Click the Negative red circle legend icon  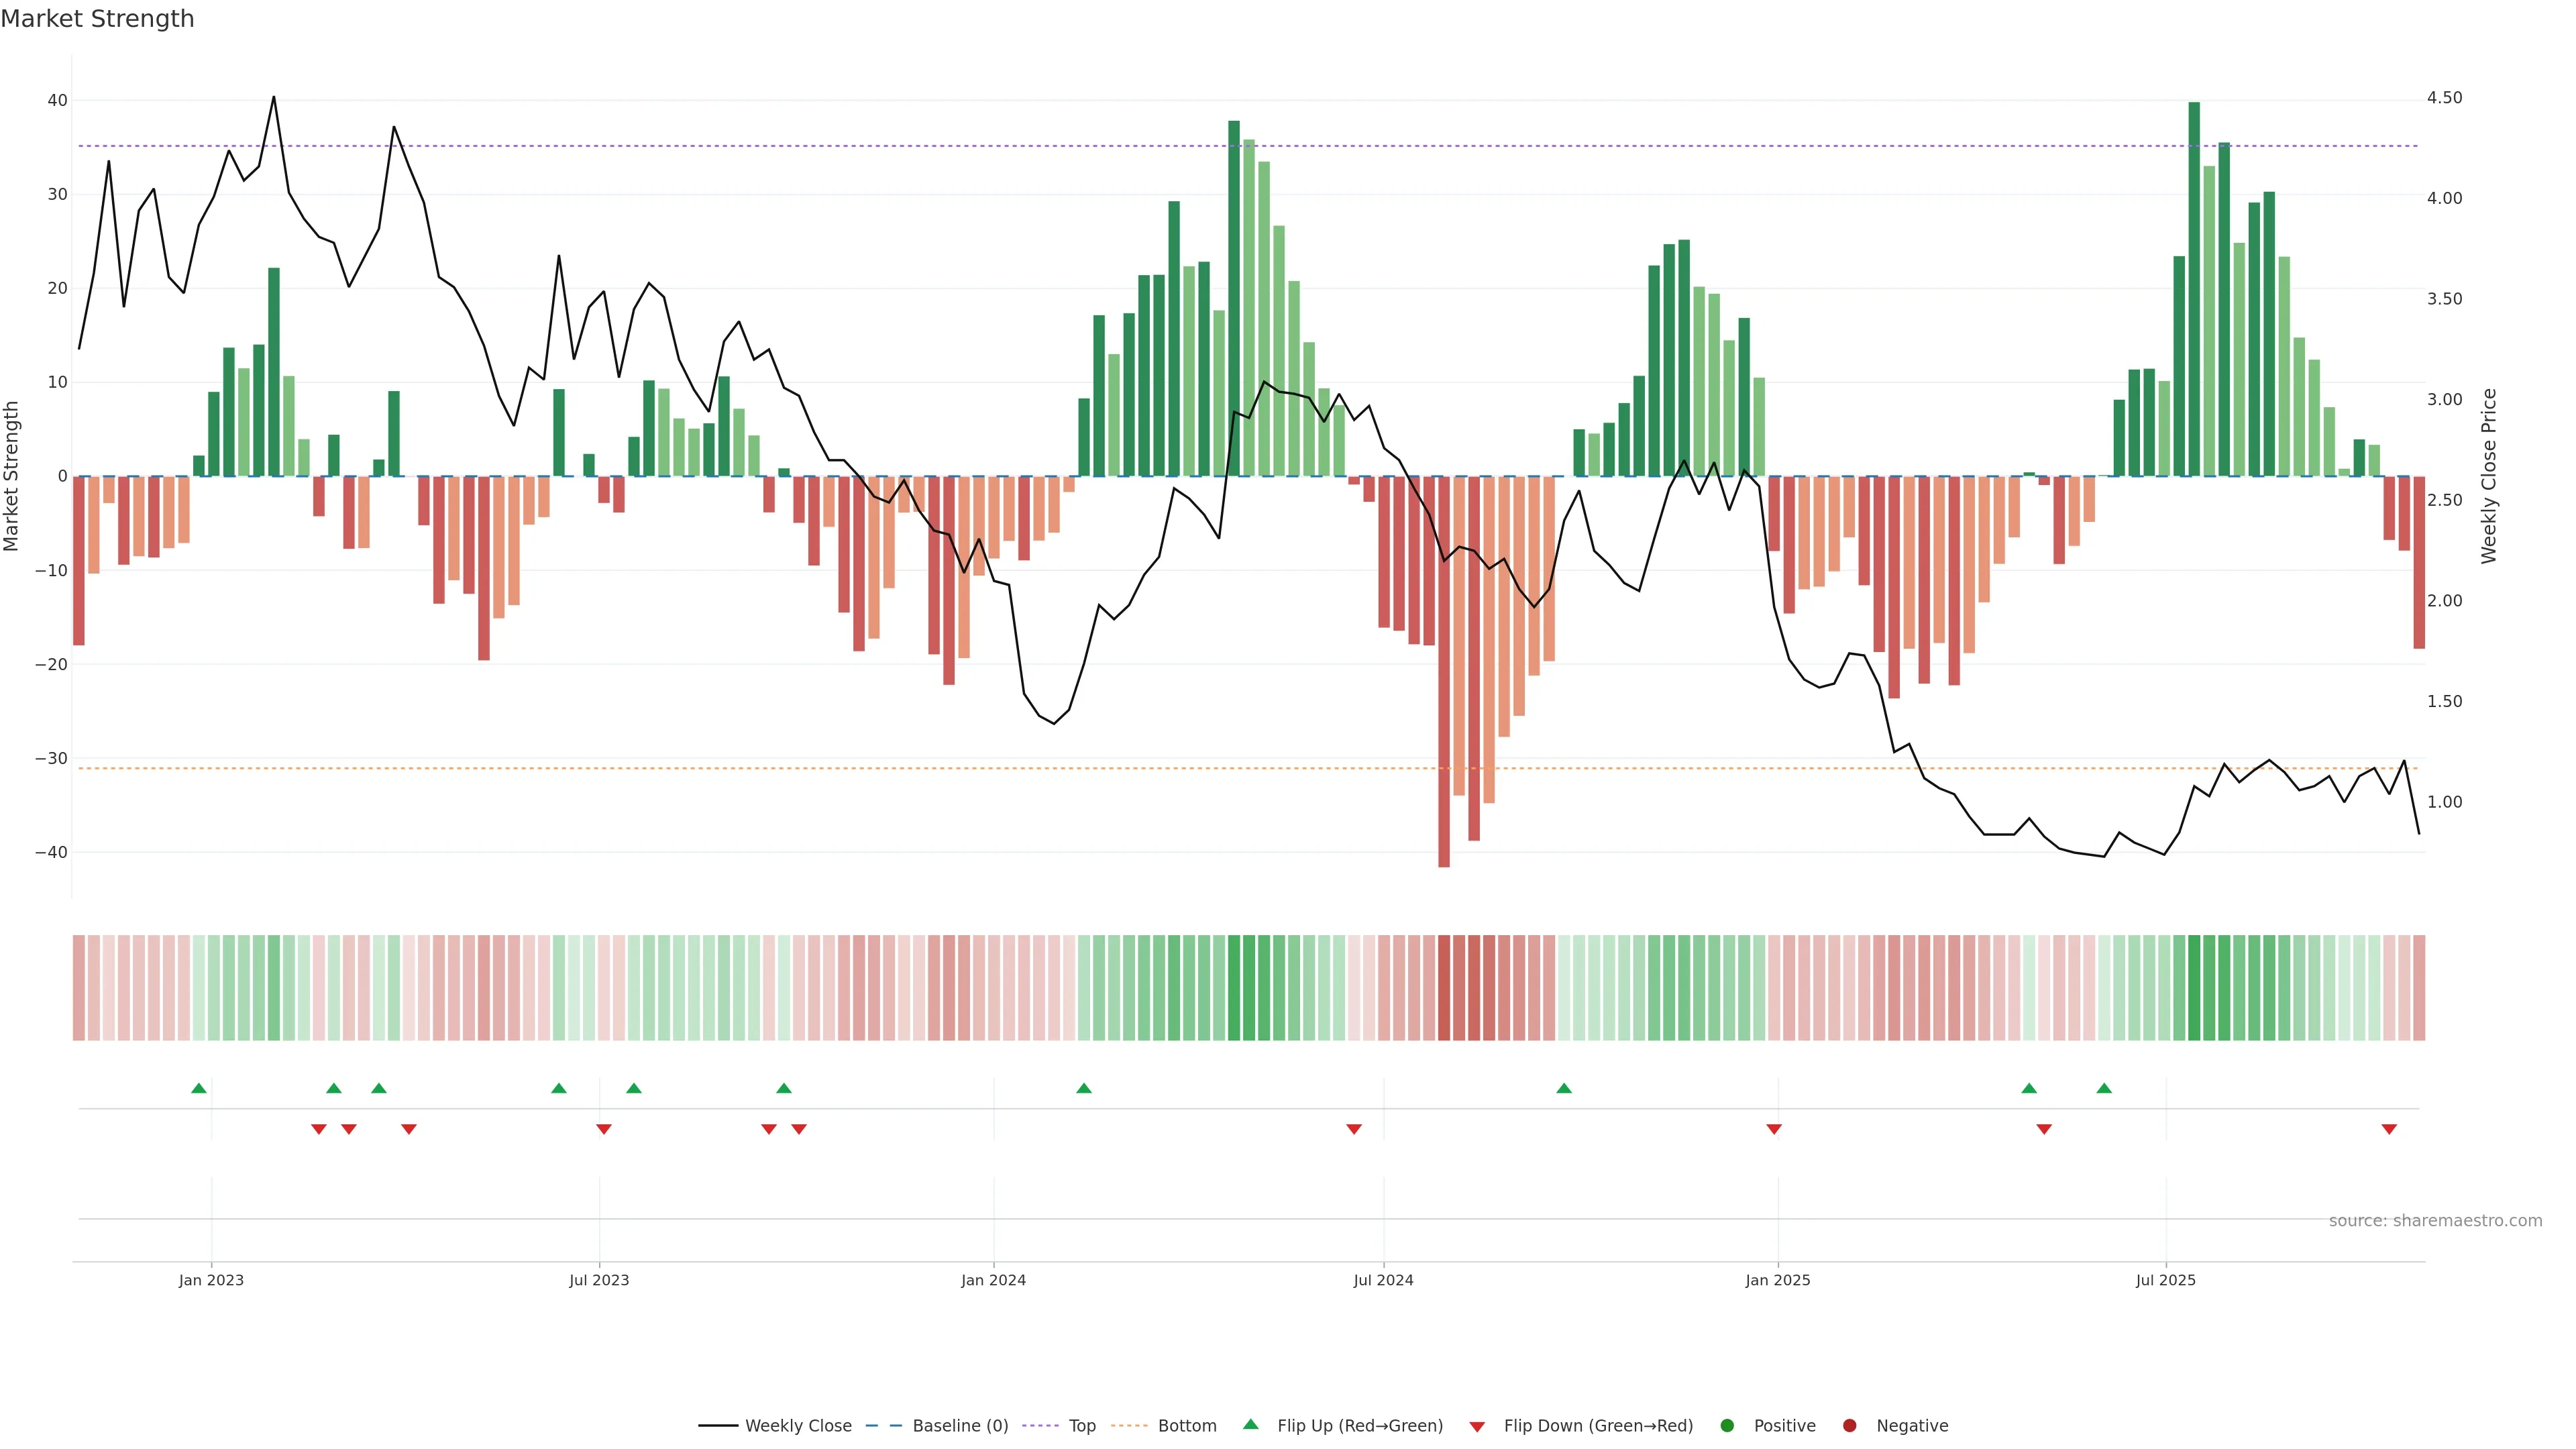click(x=1849, y=1425)
